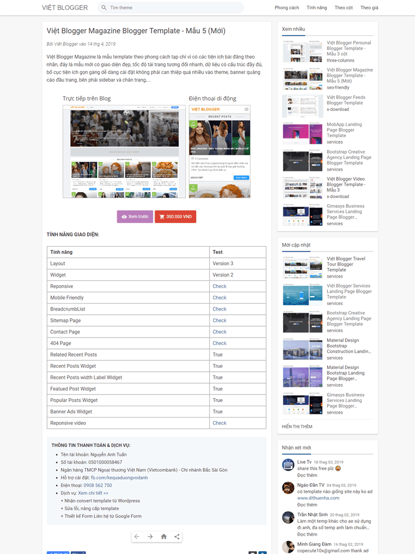Click Minh Giang Đàm commenter avatar

tap(289, 547)
